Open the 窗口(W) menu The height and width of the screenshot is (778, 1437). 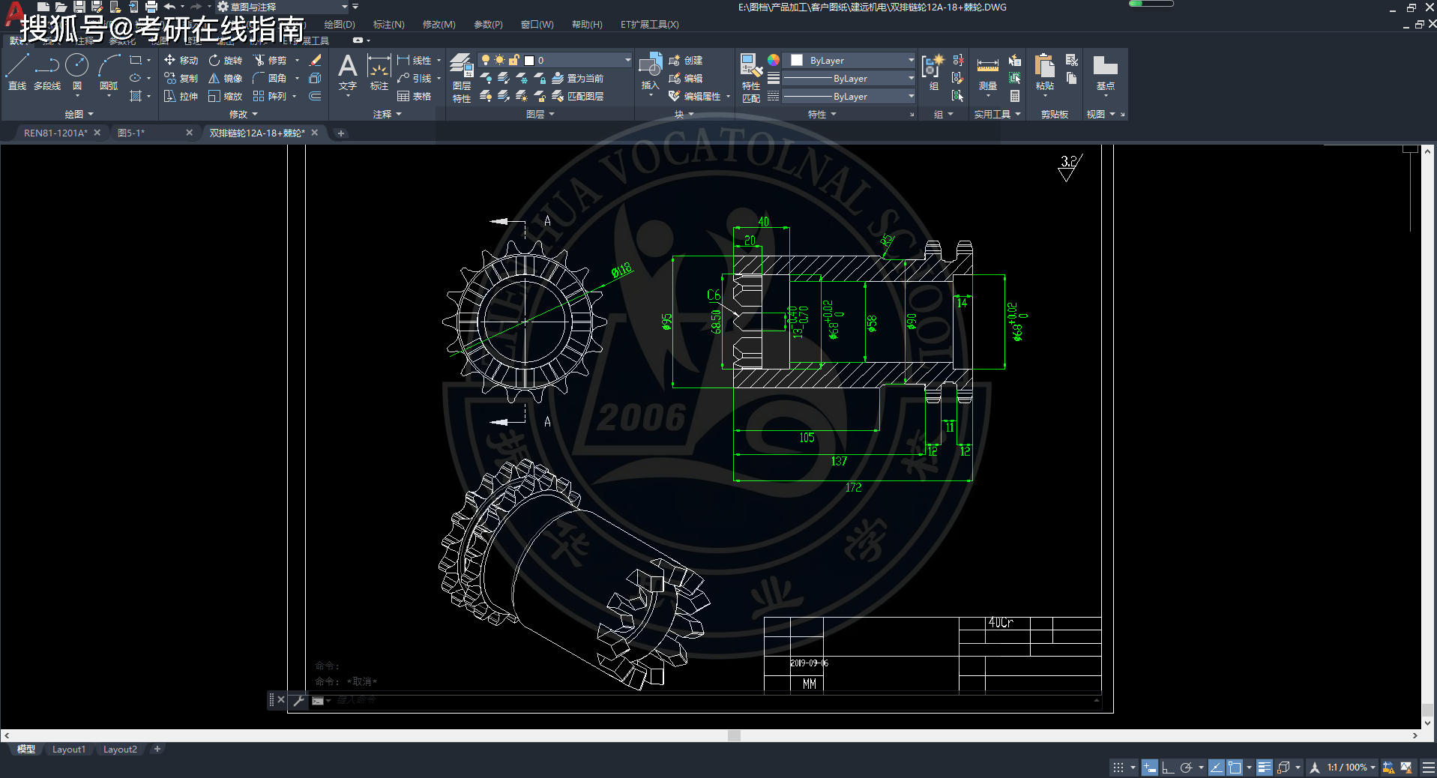click(537, 24)
